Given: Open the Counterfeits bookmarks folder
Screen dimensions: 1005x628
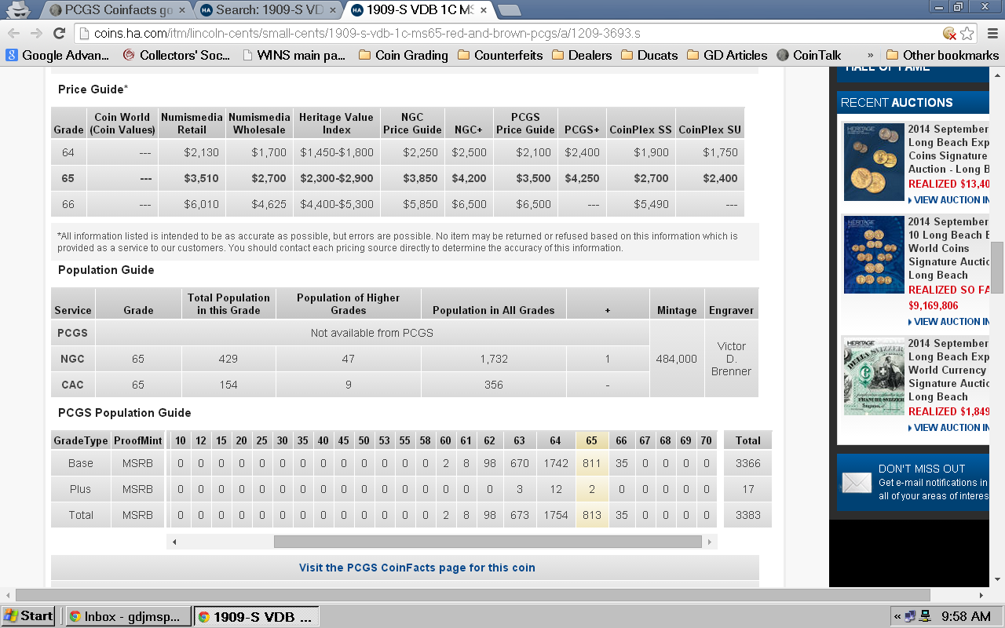Looking at the screenshot, I should 499,55.
